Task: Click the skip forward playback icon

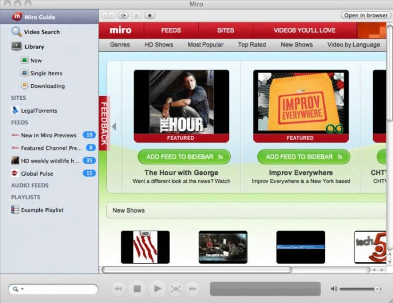Action: (x=193, y=289)
